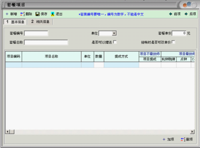The height and width of the screenshot is (148, 200).
Task: Click the 项目编码 column header
Action: point(14,56)
